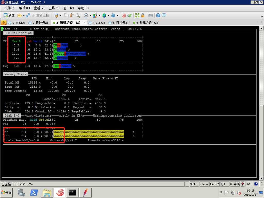Switch to tab 5 风控云27

pos(119,23)
